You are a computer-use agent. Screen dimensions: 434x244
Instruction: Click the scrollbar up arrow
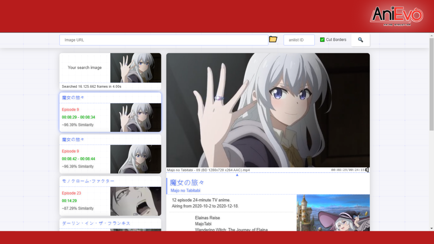(x=432, y=35)
